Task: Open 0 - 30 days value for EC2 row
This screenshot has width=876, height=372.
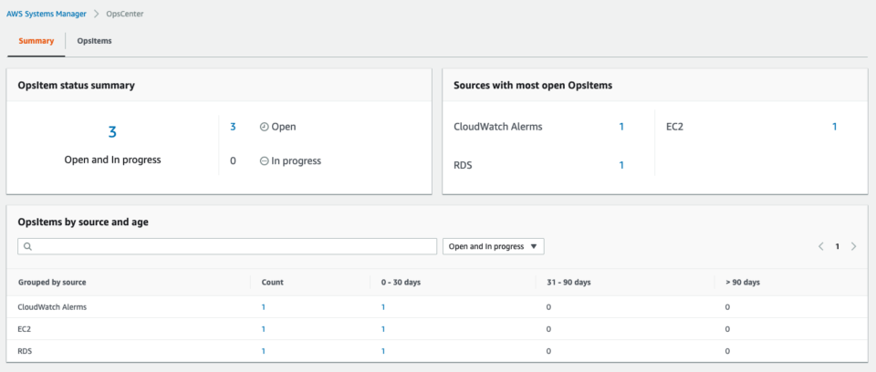Action: point(382,329)
